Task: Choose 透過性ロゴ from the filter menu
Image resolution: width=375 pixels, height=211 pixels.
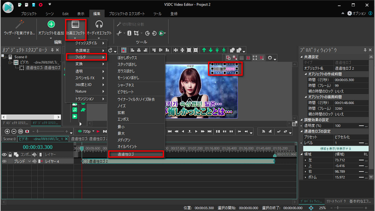Action: tap(136, 154)
